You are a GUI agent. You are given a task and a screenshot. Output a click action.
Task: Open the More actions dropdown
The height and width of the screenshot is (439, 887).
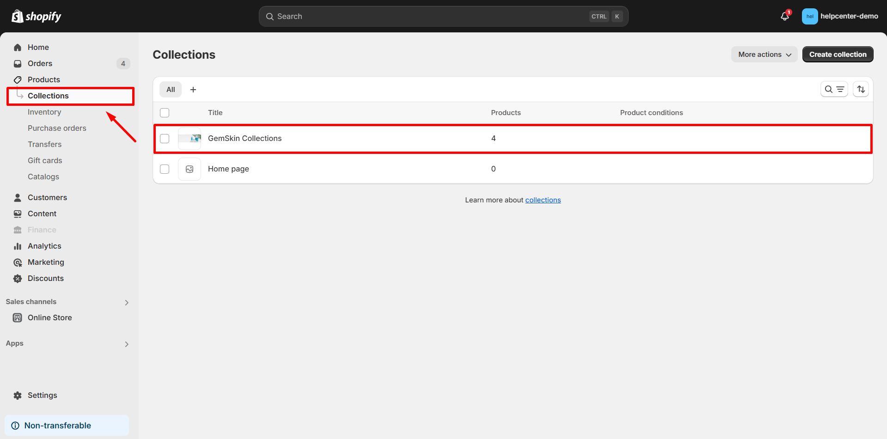(764, 55)
